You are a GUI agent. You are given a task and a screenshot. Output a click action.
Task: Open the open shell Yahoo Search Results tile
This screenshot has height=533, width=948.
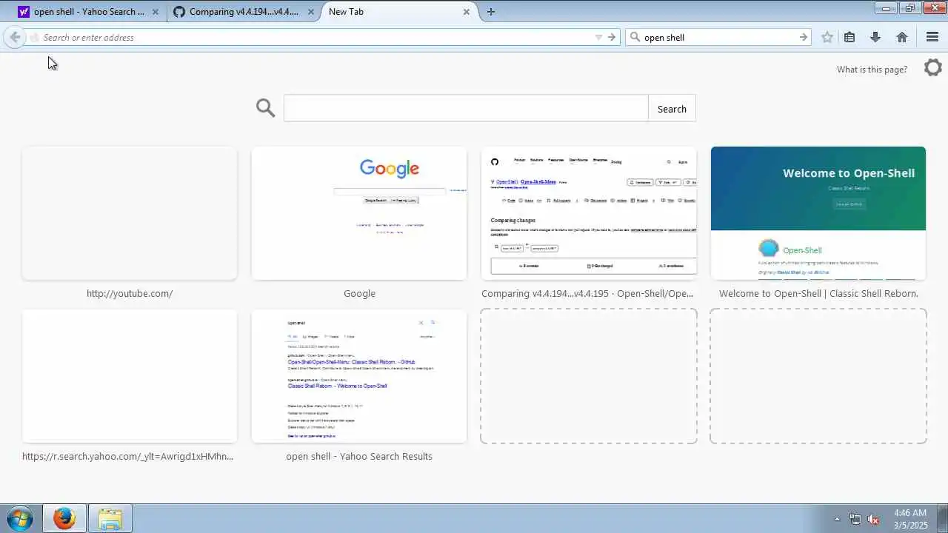(359, 376)
